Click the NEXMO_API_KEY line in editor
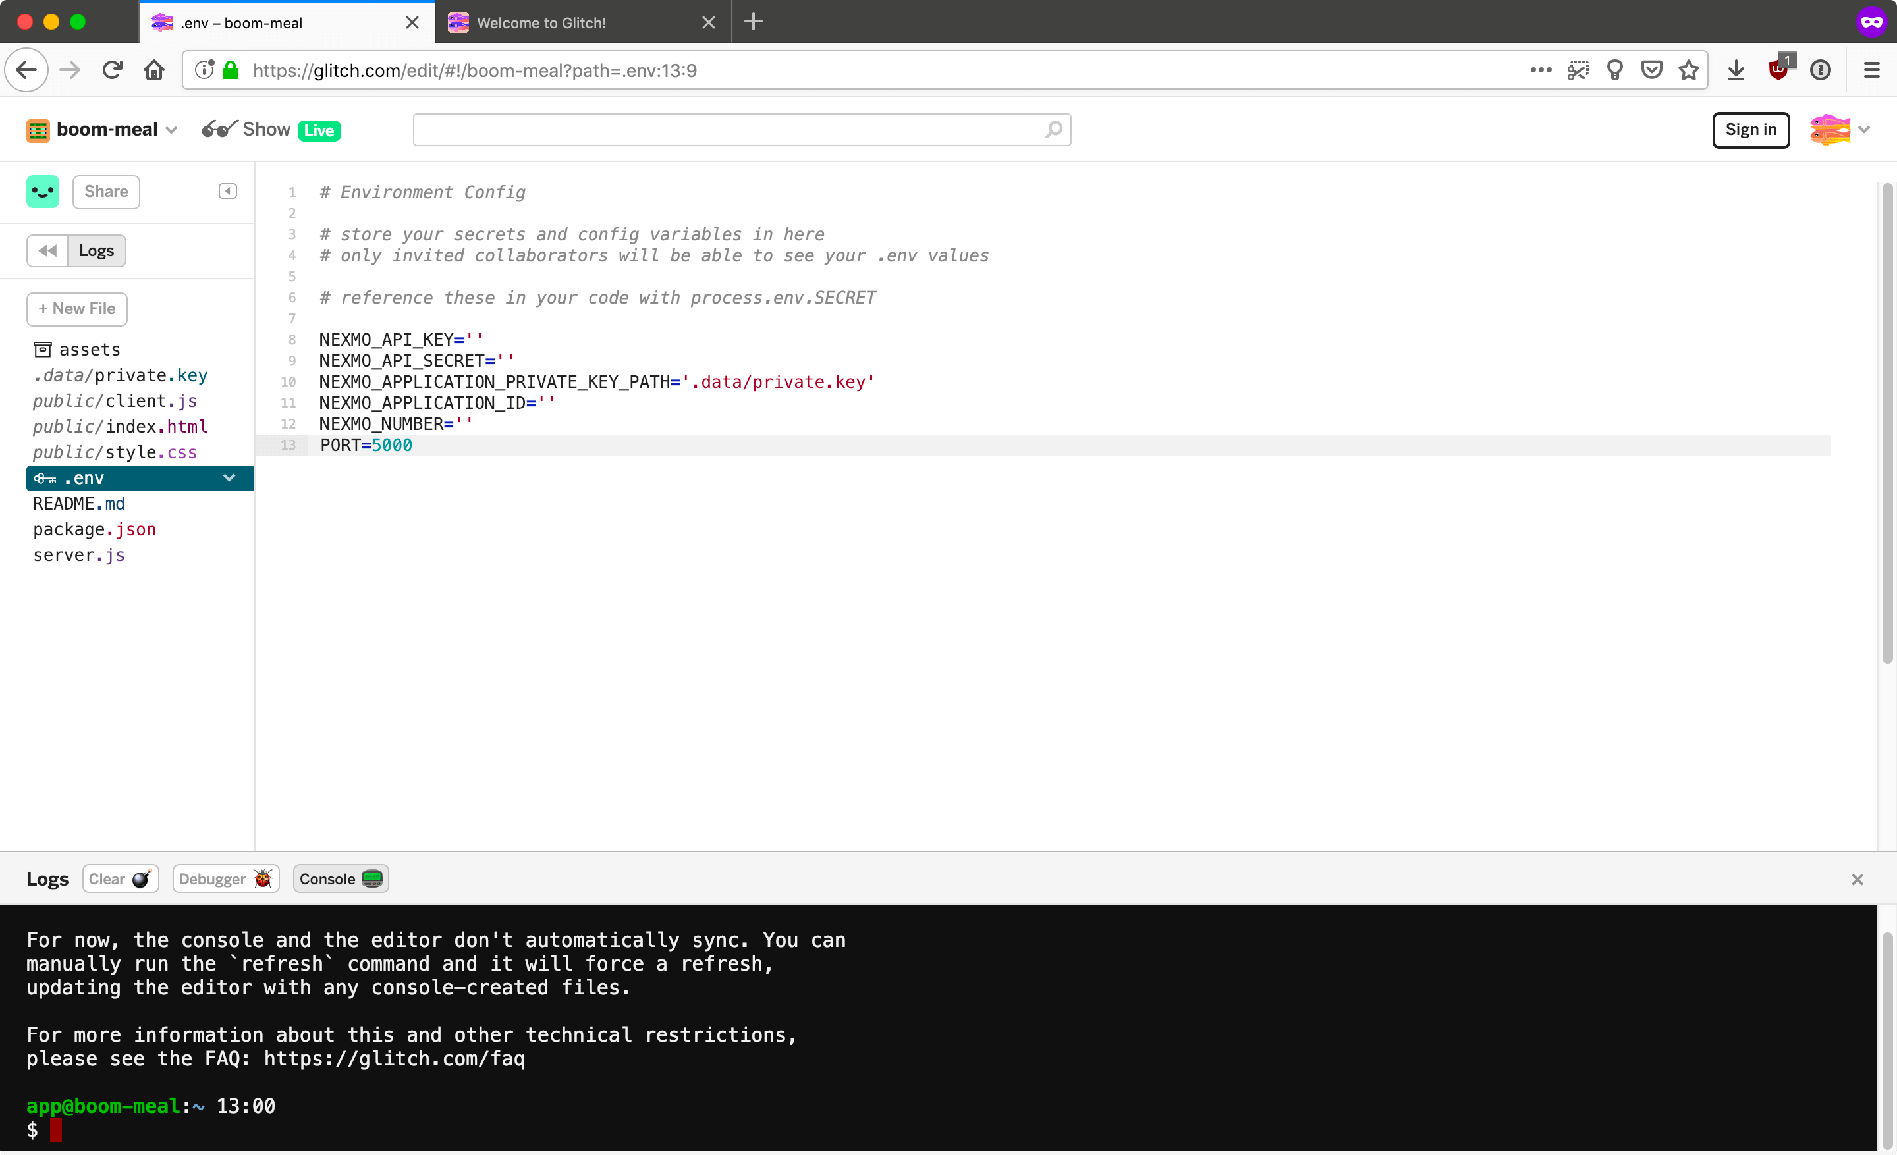This screenshot has height=1155, width=1897. [x=401, y=339]
